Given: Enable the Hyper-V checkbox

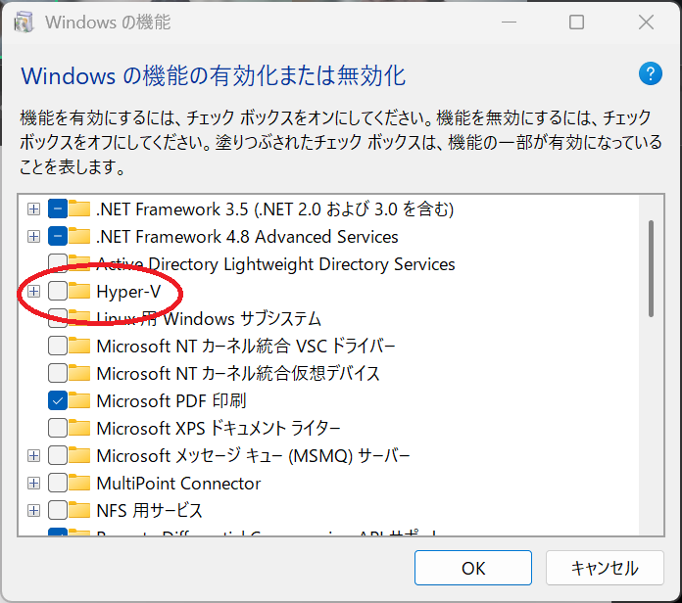Looking at the screenshot, I should [58, 292].
